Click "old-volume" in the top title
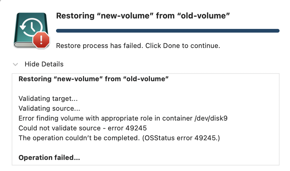The height and width of the screenshot is (171, 290). click(x=203, y=16)
